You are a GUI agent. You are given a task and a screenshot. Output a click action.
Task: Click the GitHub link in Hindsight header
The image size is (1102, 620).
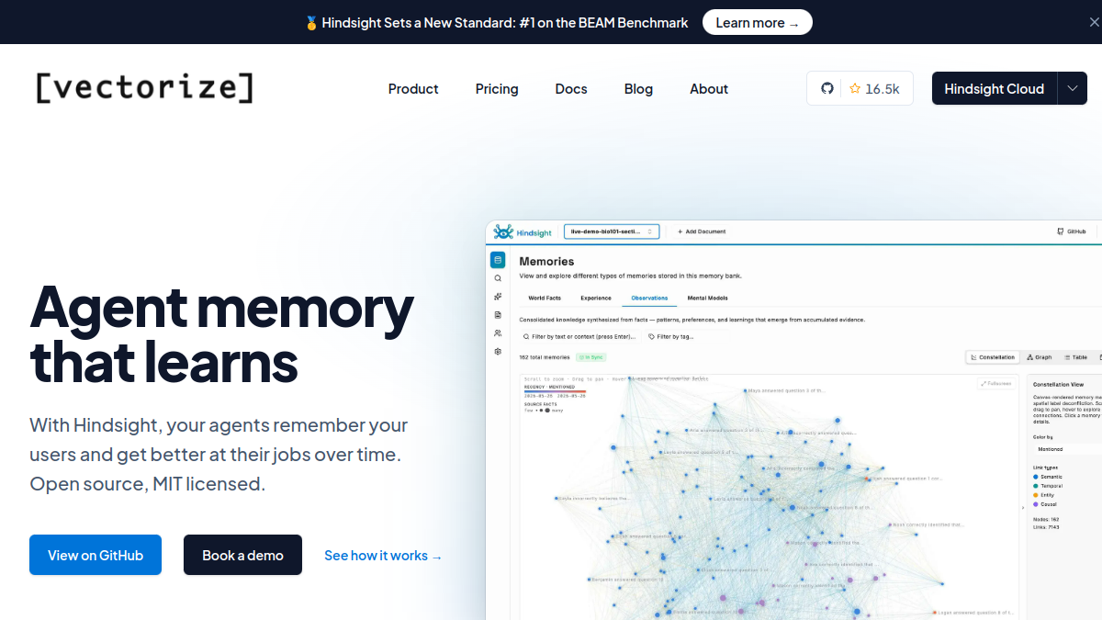(x=1072, y=231)
